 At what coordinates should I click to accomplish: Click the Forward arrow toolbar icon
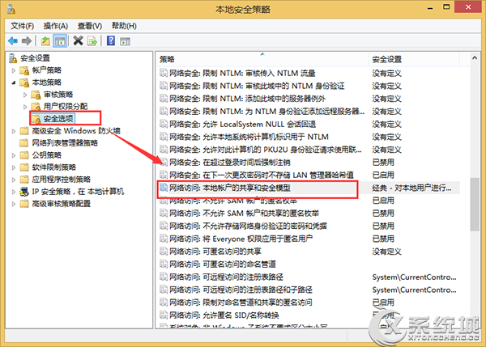click(27, 41)
